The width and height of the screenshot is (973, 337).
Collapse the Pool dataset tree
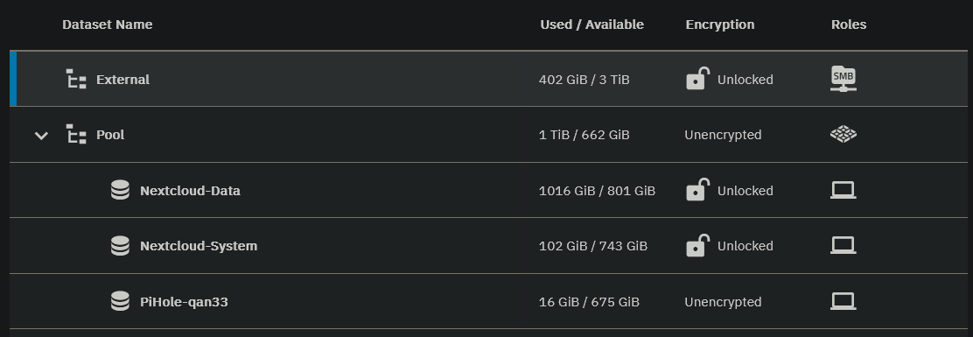coord(41,135)
